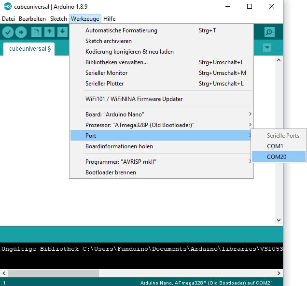
Task: Click status bar text ending in COM21
Action: click(x=207, y=283)
